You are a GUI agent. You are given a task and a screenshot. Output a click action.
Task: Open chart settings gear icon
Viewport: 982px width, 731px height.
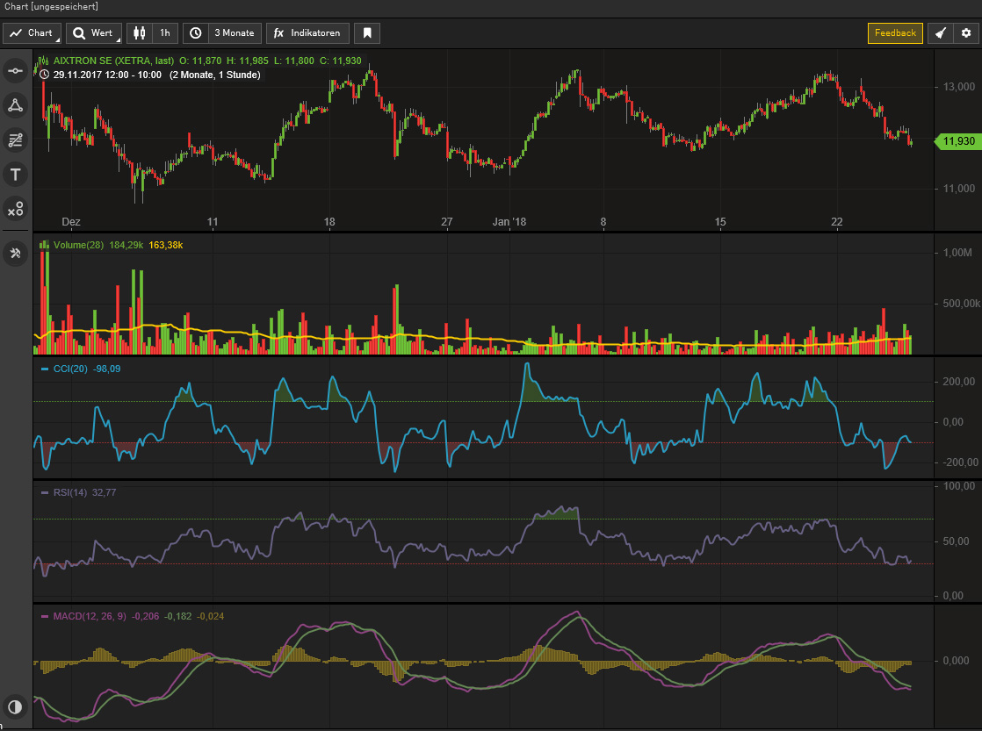[966, 33]
